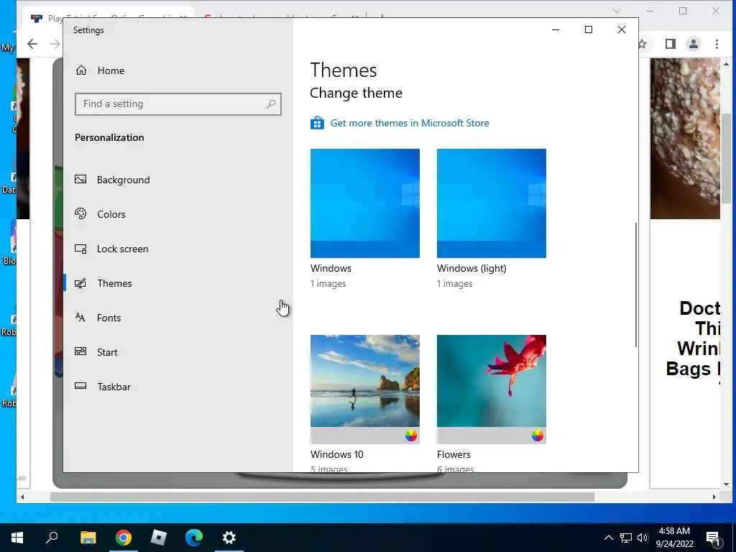Viewport: 736px width, 552px height.
Task: Apply the Flowers theme thumbnail
Action: [492, 389]
